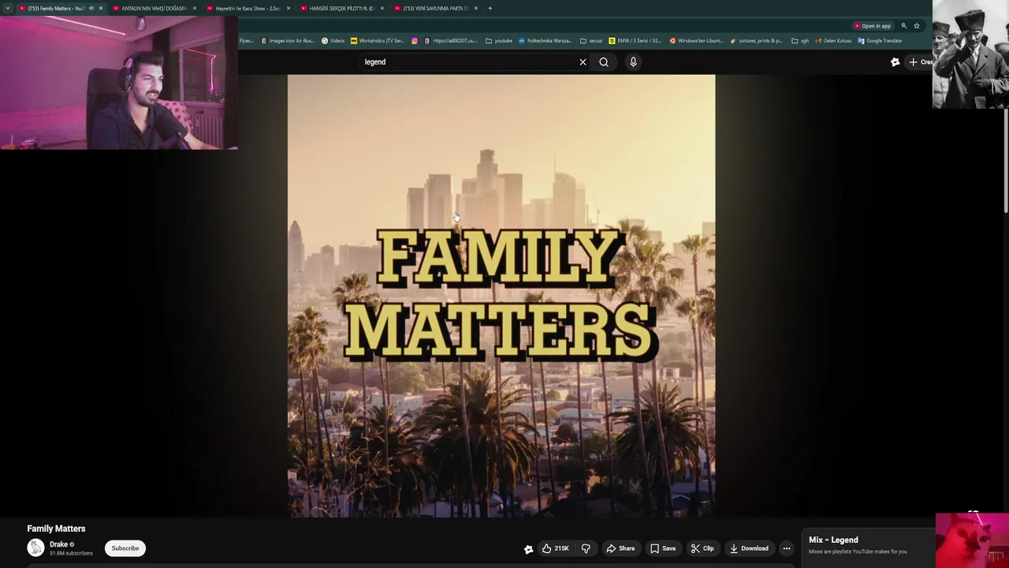The width and height of the screenshot is (1009, 568).
Task: Close the YENİ SAVUNMA PAKTI tab
Action: (476, 8)
